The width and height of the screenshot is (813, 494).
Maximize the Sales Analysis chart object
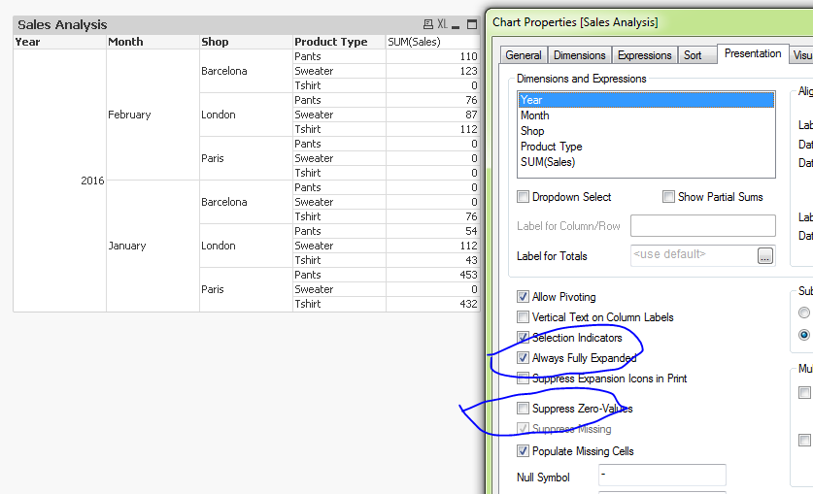(473, 24)
